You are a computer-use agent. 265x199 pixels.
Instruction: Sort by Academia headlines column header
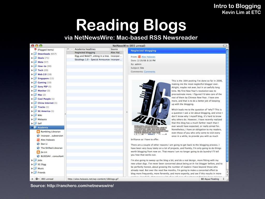(x=91, y=49)
